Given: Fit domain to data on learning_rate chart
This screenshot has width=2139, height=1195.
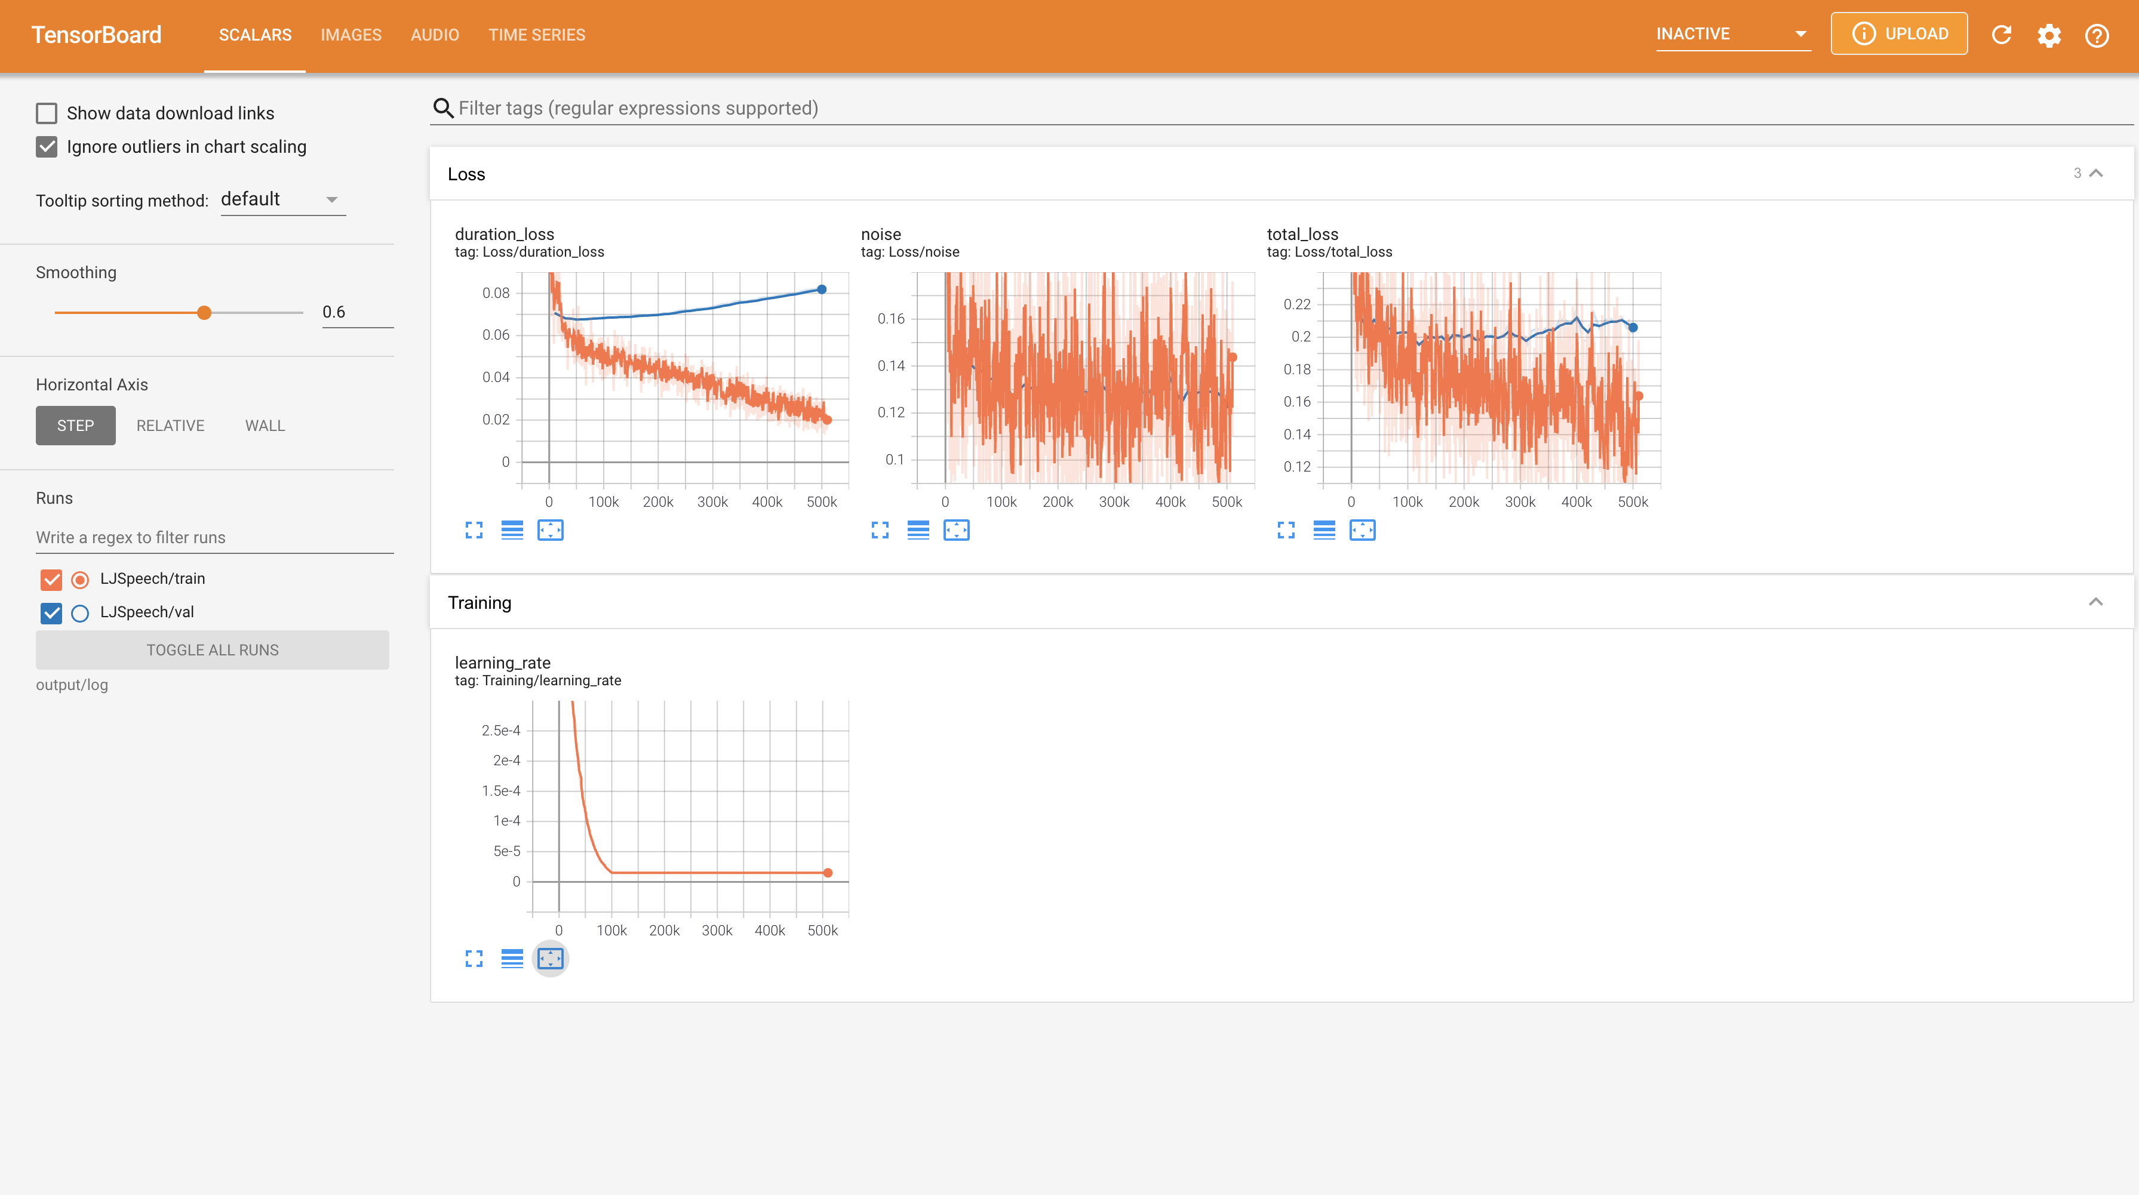Looking at the screenshot, I should click(x=550, y=959).
